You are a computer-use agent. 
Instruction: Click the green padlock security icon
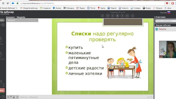[17, 3]
